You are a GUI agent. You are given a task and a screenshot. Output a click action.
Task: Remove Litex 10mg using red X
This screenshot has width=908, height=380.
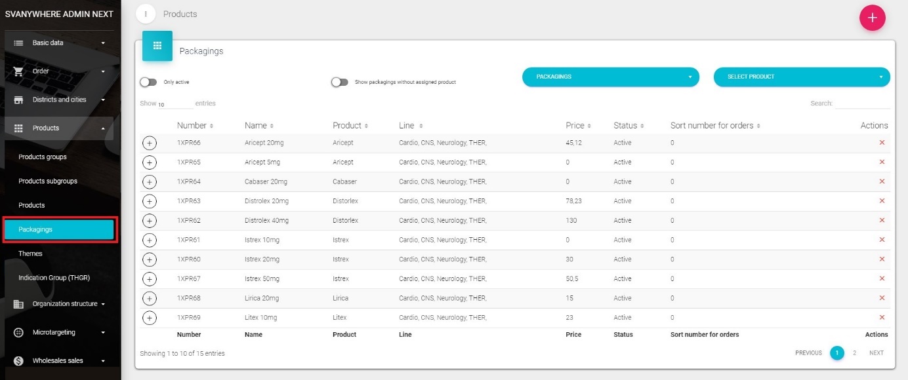tap(882, 318)
